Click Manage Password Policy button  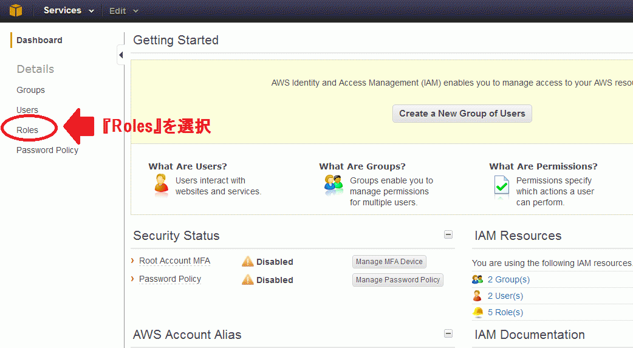click(398, 280)
